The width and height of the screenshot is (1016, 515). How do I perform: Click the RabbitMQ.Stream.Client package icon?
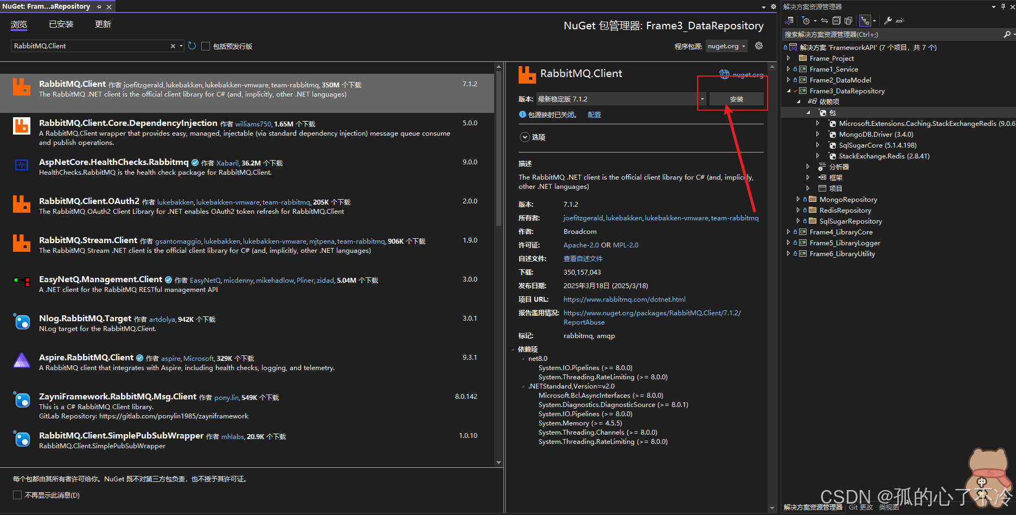pyautogui.click(x=22, y=243)
